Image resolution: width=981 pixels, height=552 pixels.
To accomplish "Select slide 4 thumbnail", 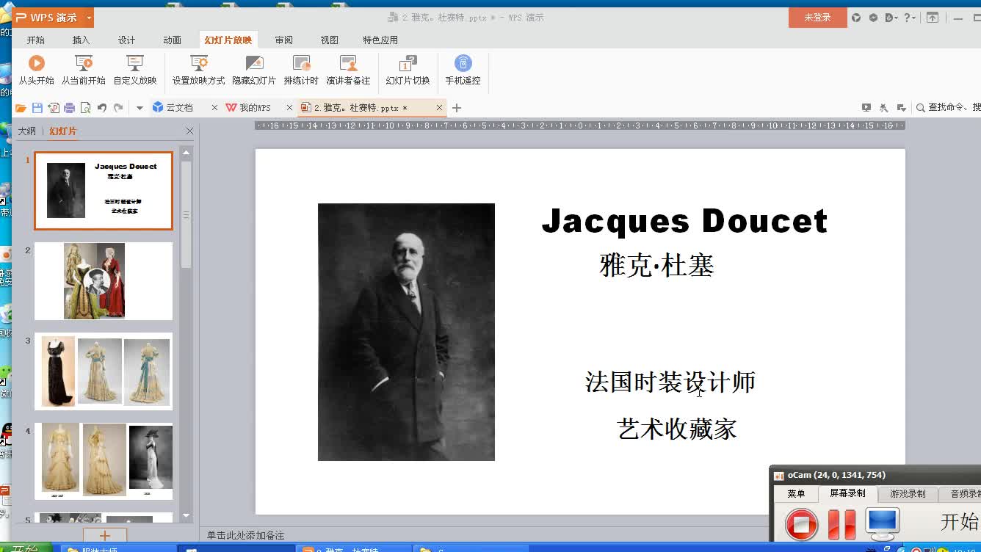I will tap(104, 462).
